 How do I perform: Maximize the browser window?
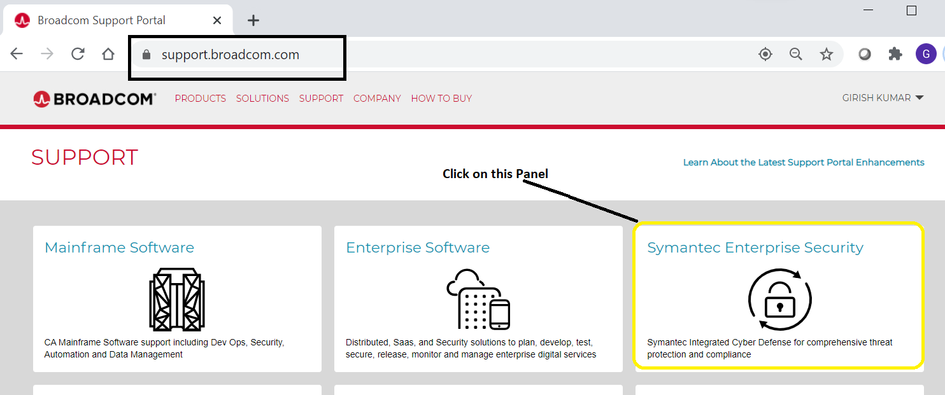(x=911, y=11)
